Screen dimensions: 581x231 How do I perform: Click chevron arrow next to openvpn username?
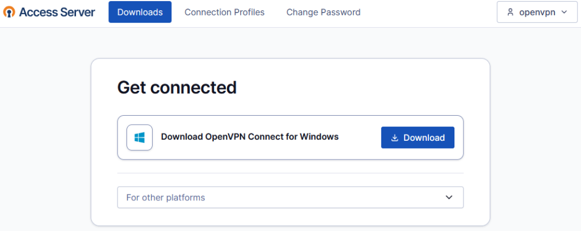[x=565, y=12]
